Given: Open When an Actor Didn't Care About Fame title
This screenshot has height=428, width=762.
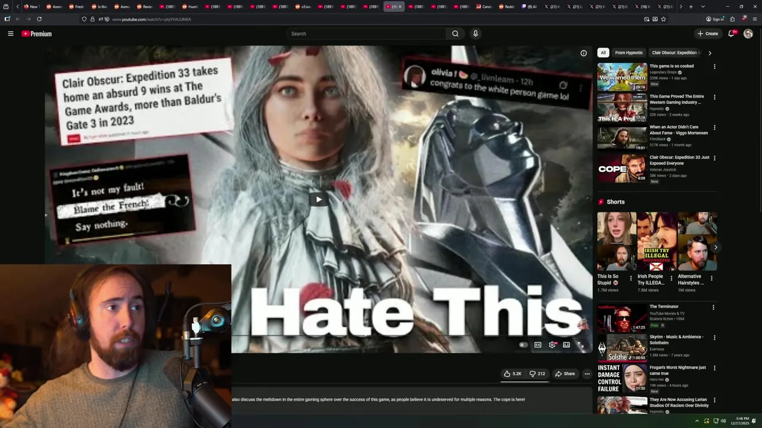Looking at the screenshot, I should [x=679, y=130].
